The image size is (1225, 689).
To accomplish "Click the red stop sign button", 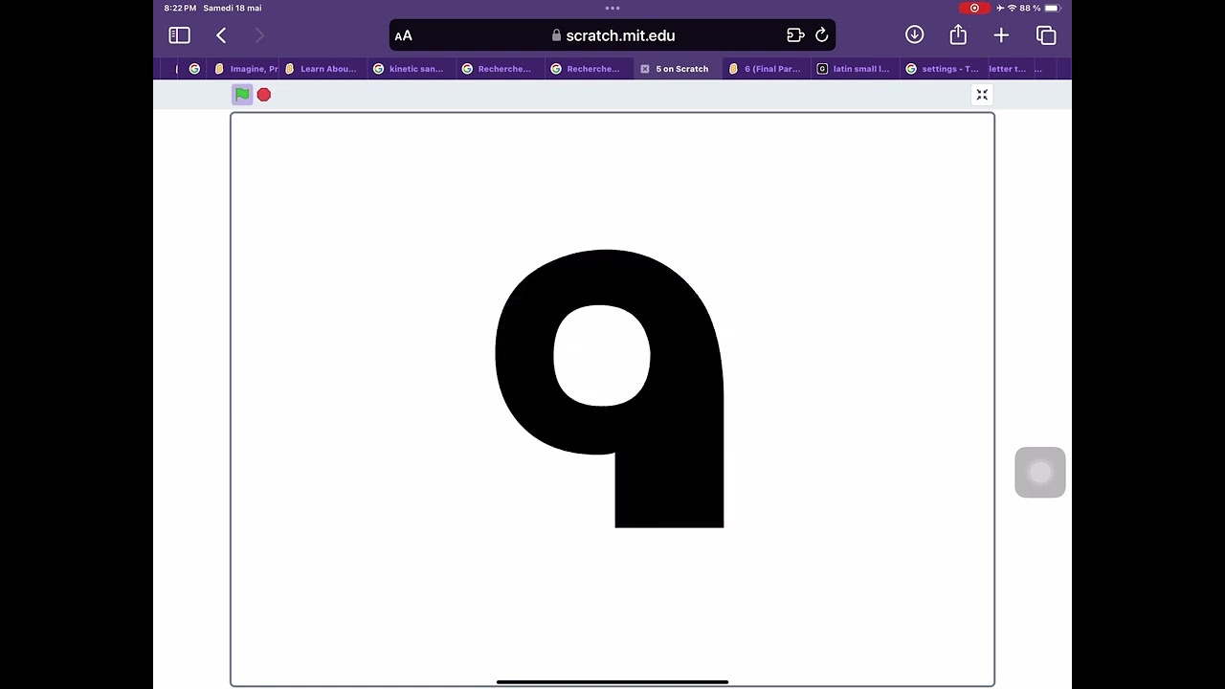I will click(x=264, y=95).
